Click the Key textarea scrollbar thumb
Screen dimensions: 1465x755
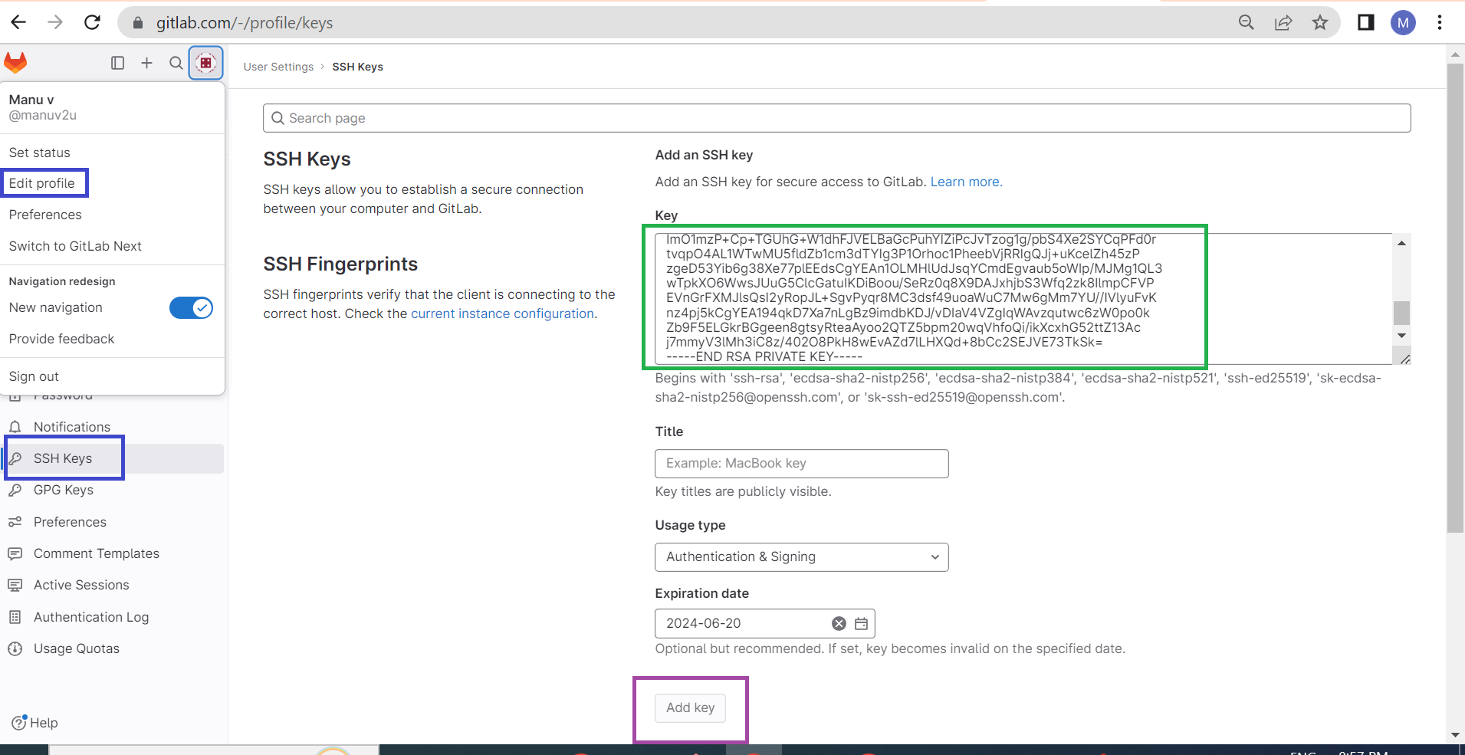click(1401, 313)
